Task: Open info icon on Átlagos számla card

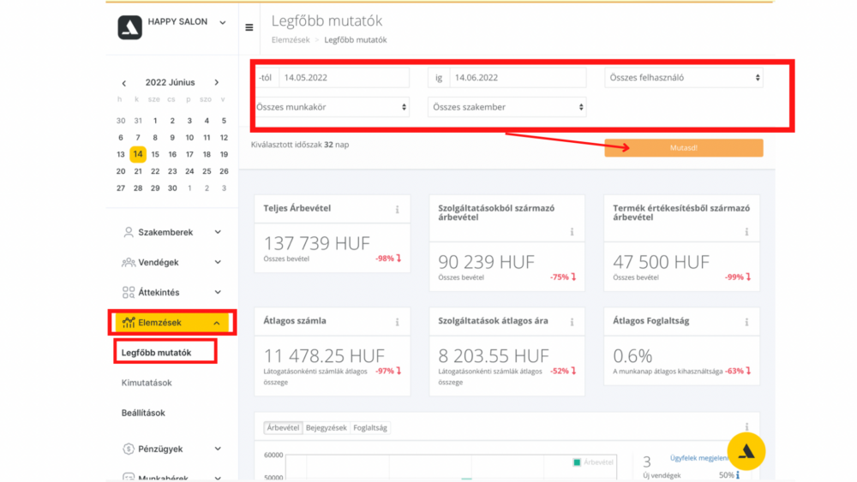Action: pos(398,323)
